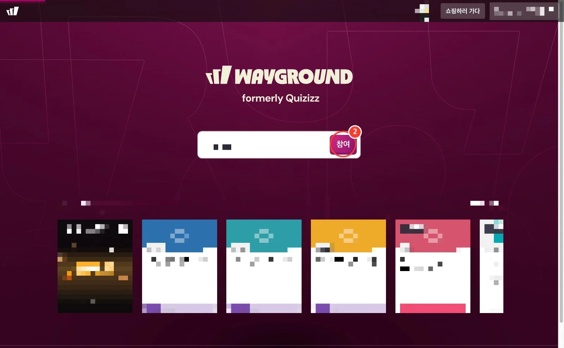Screen dimensions: 564x348
Task: Open the yellow header quiz card
Action: (x=348, y=266)
